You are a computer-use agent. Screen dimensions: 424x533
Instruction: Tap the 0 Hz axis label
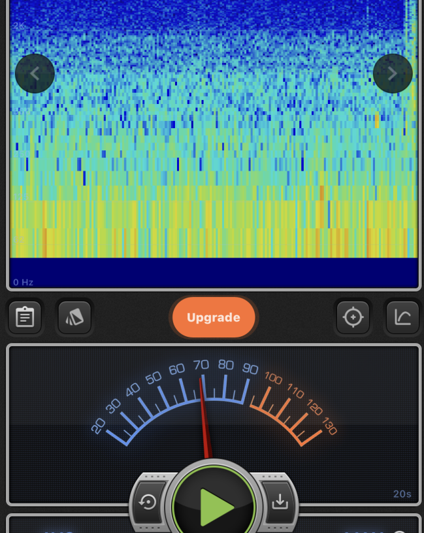23,283
